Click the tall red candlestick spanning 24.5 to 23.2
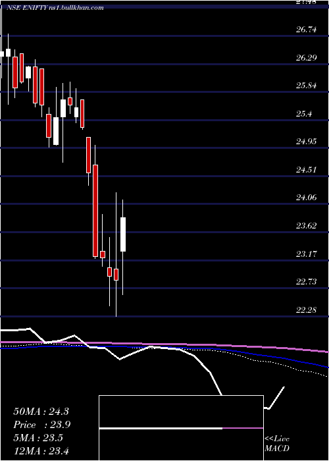Viewport: 329px width, 461px height. click(x=95, y=211)
